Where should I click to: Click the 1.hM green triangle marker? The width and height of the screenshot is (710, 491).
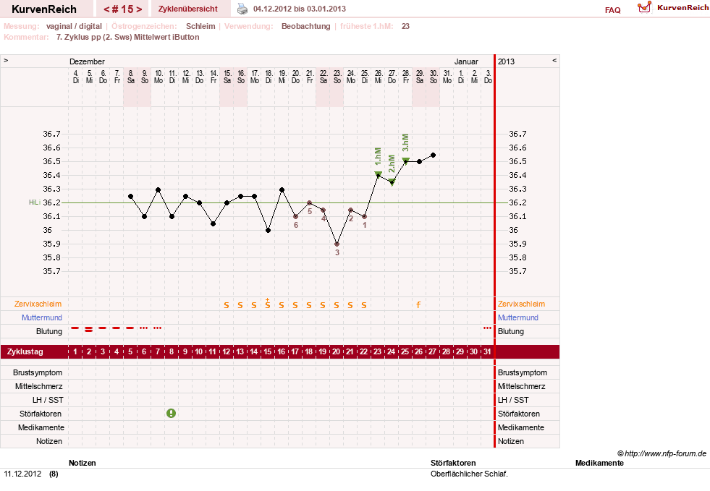tap(378, 174)
